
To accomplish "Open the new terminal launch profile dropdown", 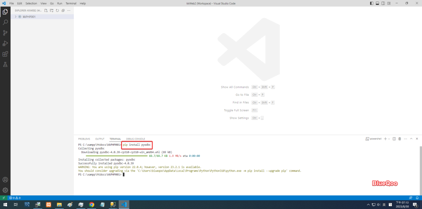I will click(389, 139).
